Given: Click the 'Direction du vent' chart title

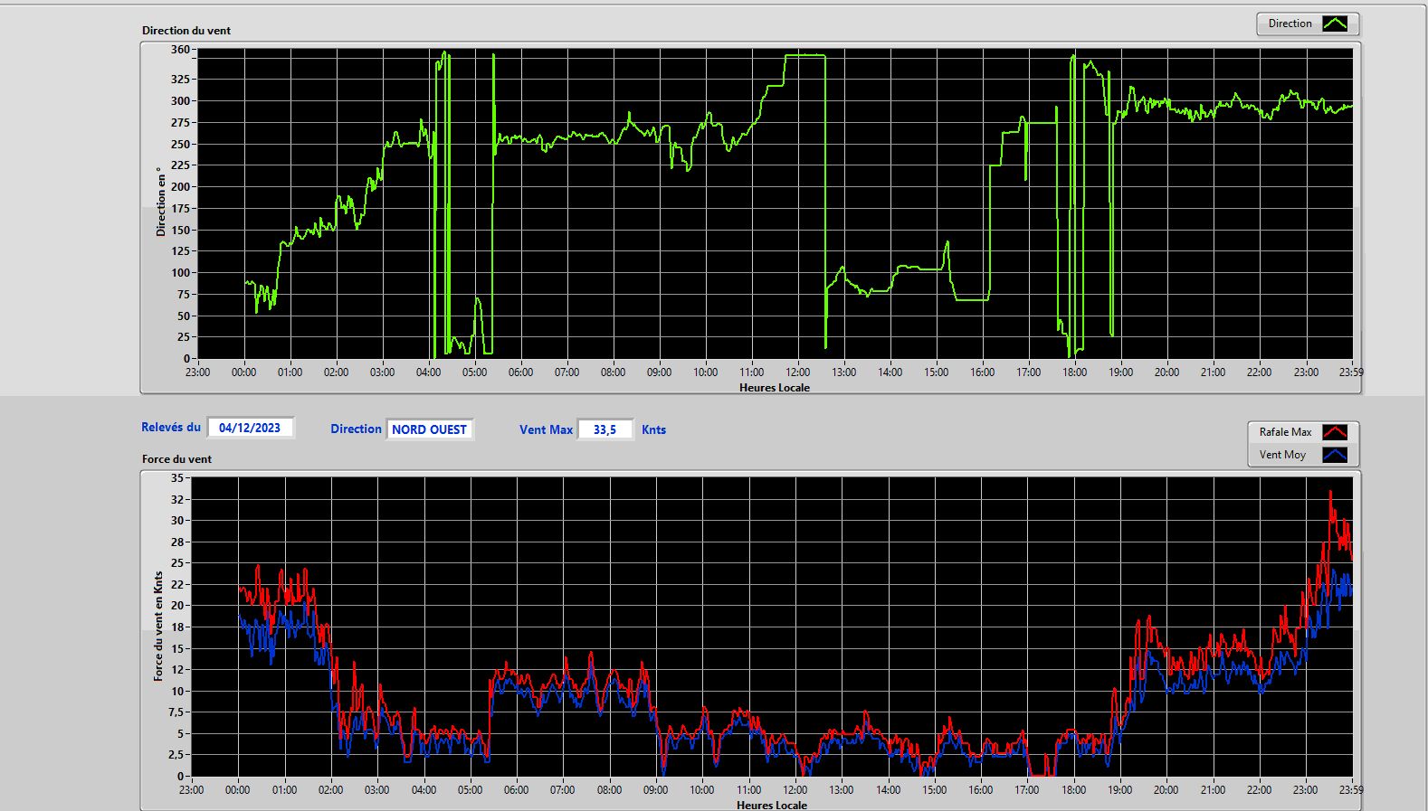Looking at the screenshot, I should 186,31.
